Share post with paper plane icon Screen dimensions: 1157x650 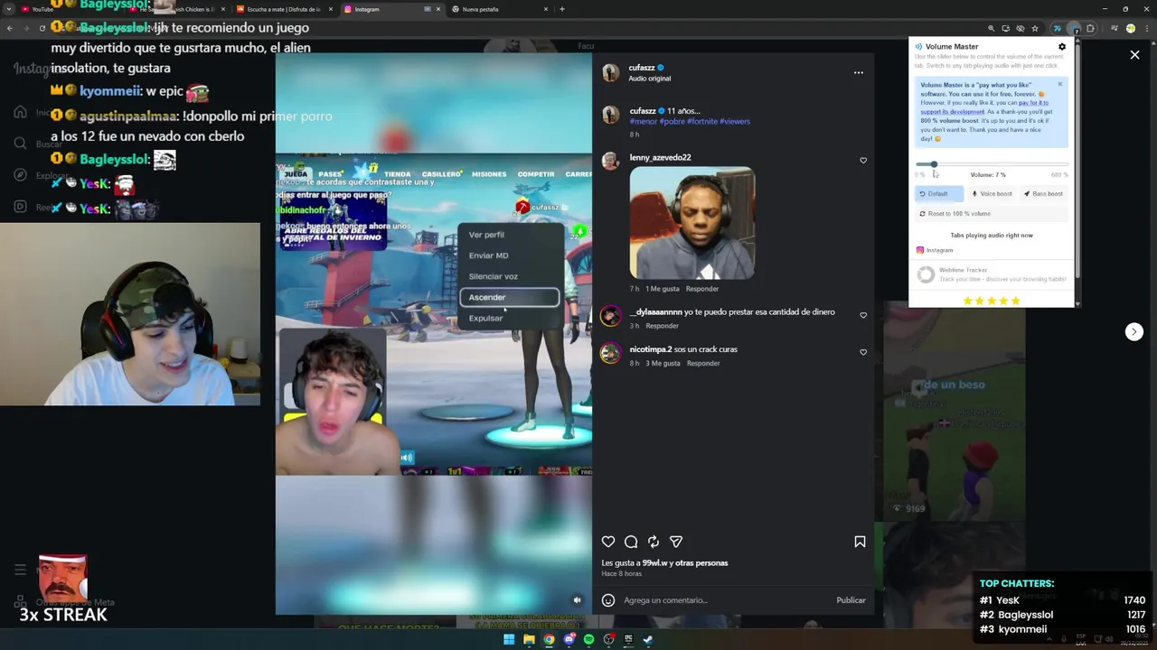[676, 542]
